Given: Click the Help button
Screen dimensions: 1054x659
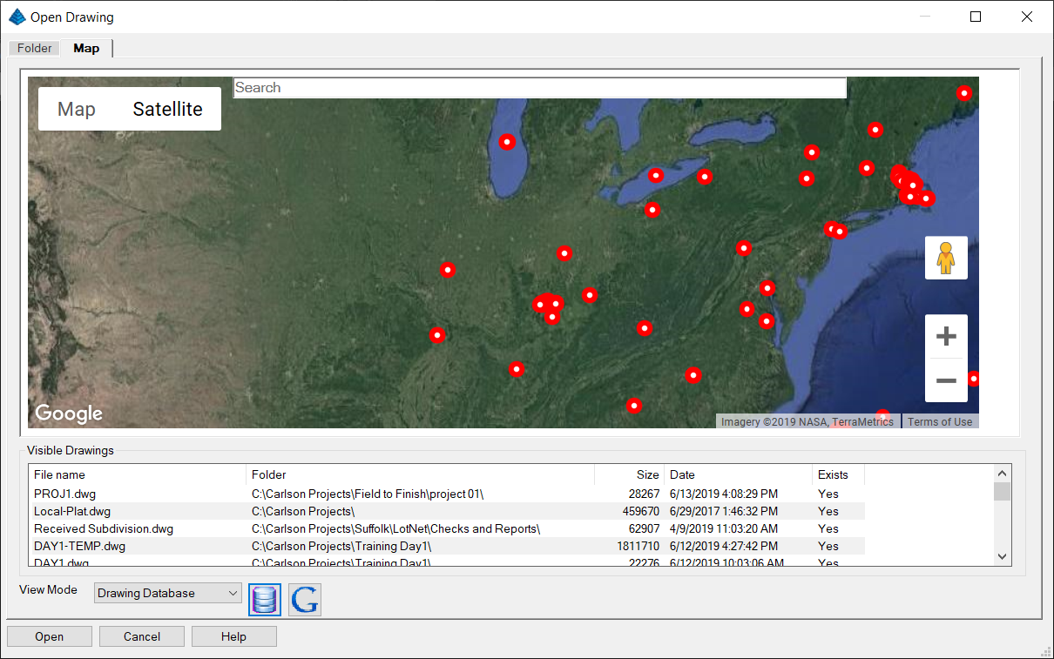Looking at the screenshot, I should coord(234,636).
